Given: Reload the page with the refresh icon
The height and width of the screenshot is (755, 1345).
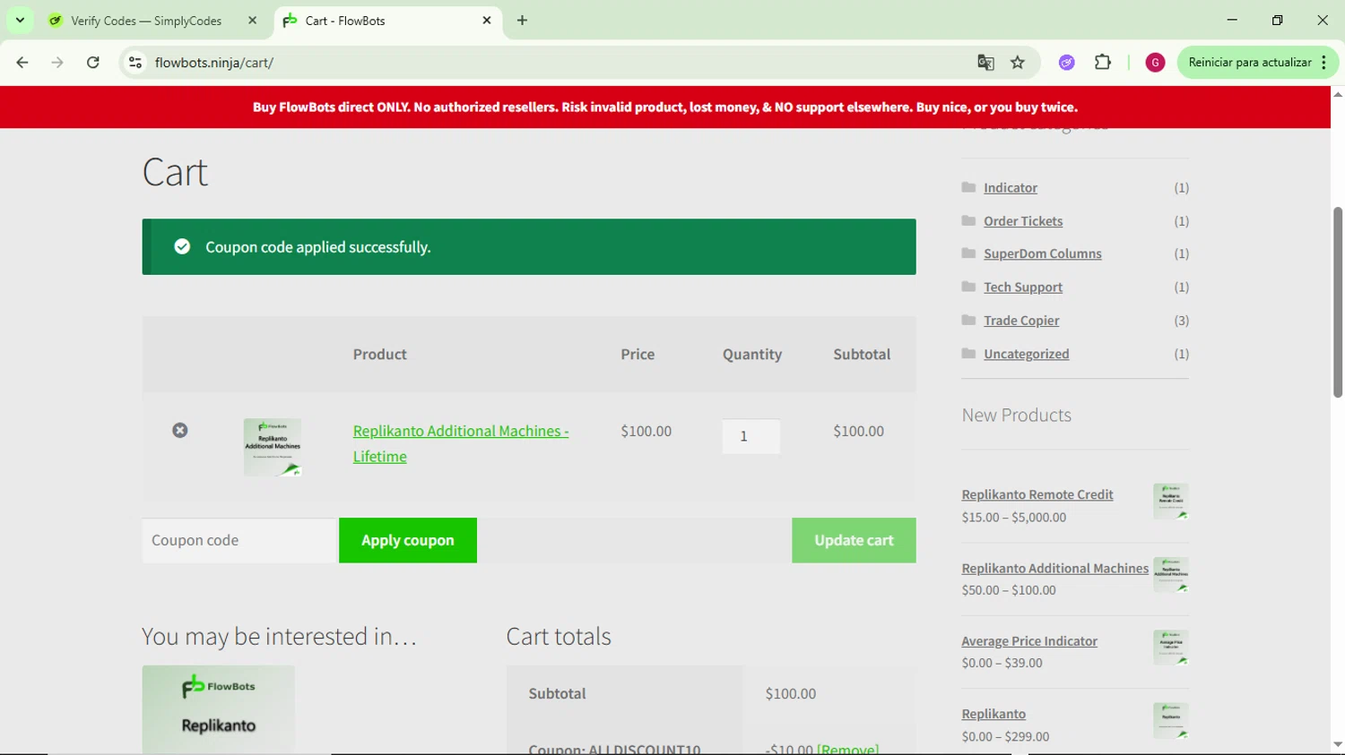Looking at the screenshot, I should (93, 63).
